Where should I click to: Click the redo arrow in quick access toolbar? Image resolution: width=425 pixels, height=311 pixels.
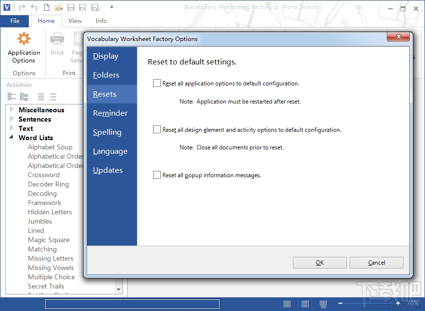click(x=22, y=7)
